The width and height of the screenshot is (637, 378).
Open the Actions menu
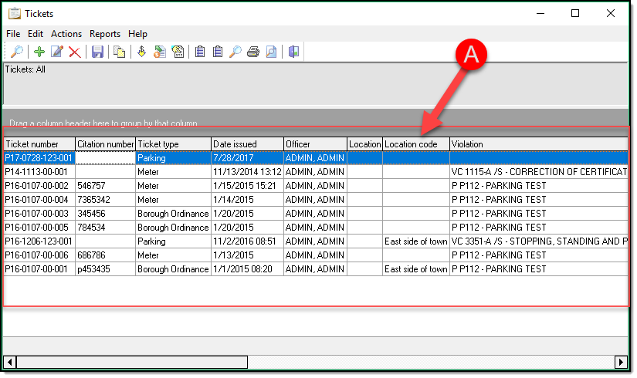(66, 34)
